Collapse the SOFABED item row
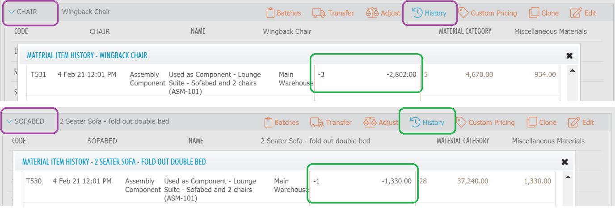The image size is (615, 212). coord(9,121)
